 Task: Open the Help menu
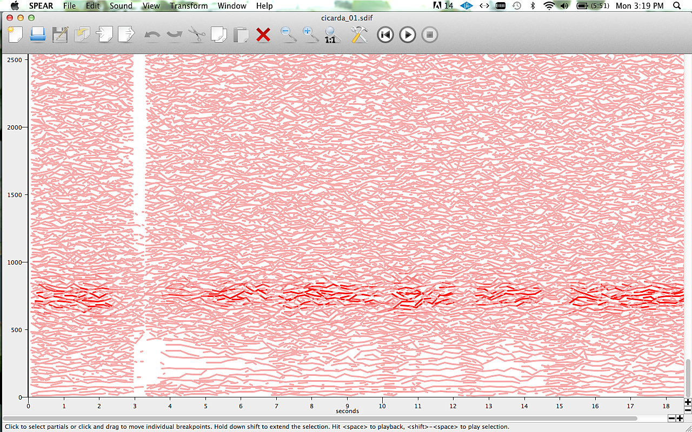point(264,6)
